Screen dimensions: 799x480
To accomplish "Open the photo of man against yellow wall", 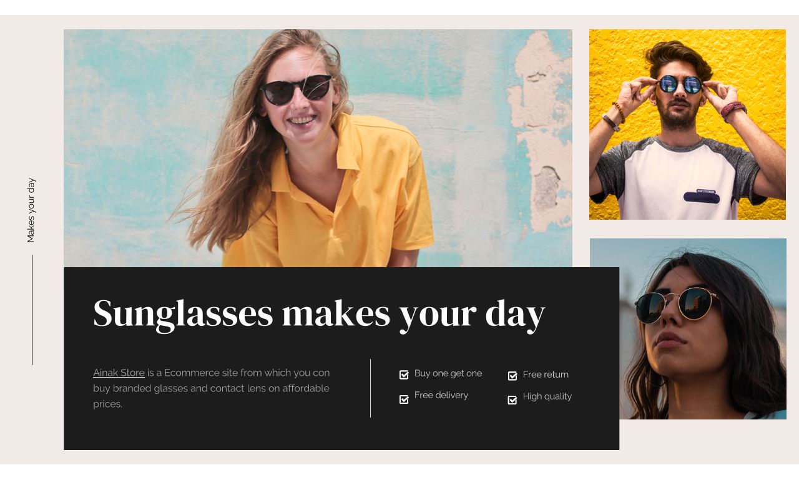I will [x=687, y=124].
